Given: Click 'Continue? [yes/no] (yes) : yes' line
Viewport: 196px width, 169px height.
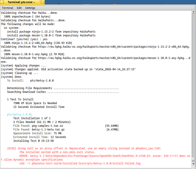Looking at the screenshot, I should coord(24,39).
